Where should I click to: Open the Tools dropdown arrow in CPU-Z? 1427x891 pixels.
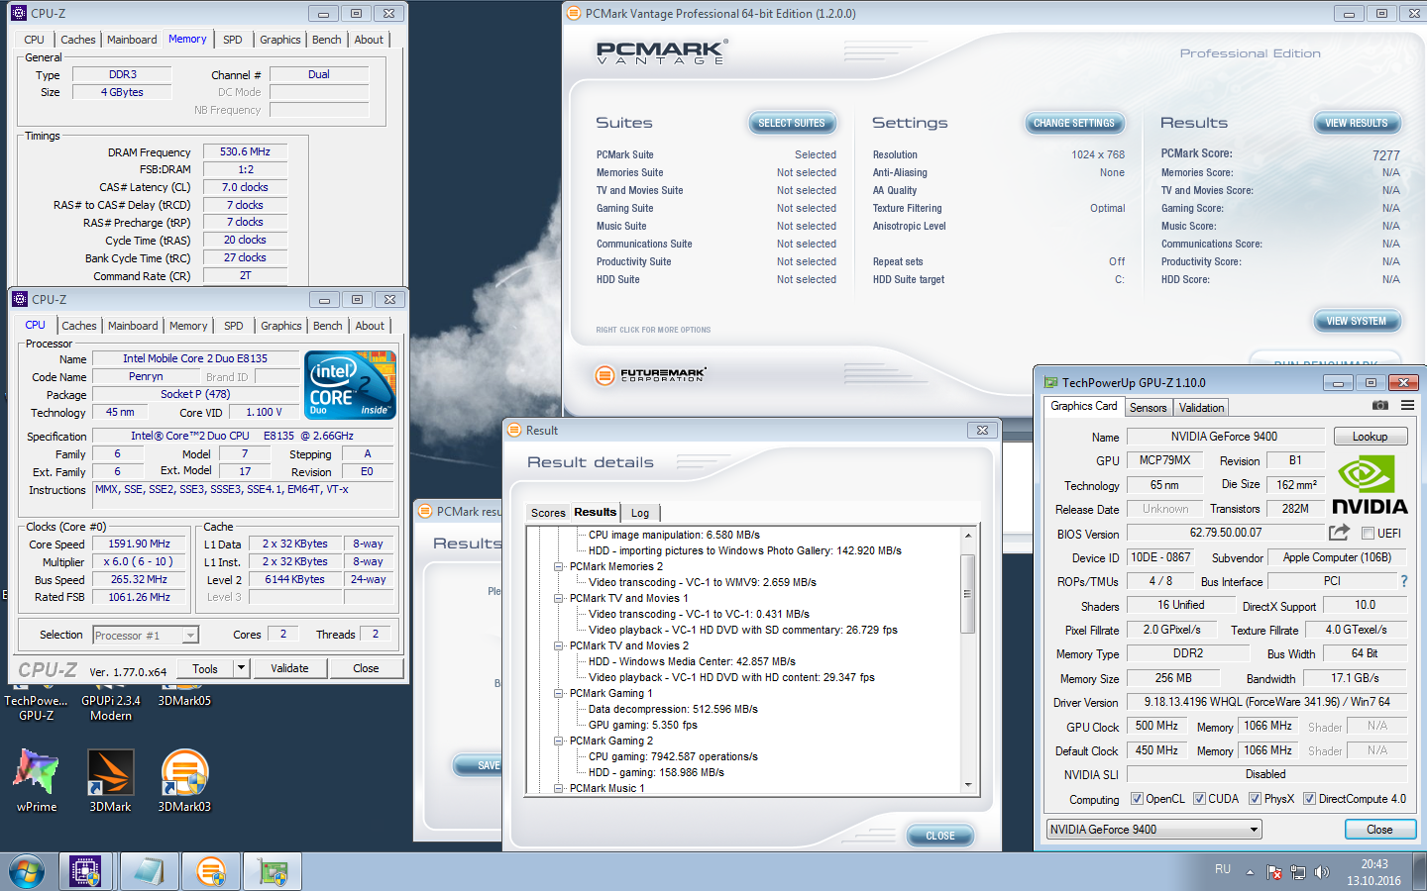(x=241, y=668)
